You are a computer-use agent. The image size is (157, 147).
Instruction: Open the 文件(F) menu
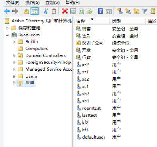click(13, 3)
